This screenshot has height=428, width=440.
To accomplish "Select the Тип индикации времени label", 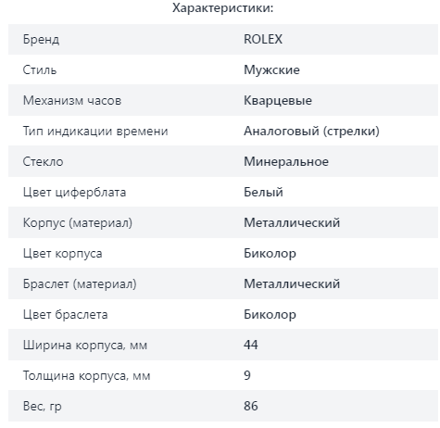I will coord(95,132).
